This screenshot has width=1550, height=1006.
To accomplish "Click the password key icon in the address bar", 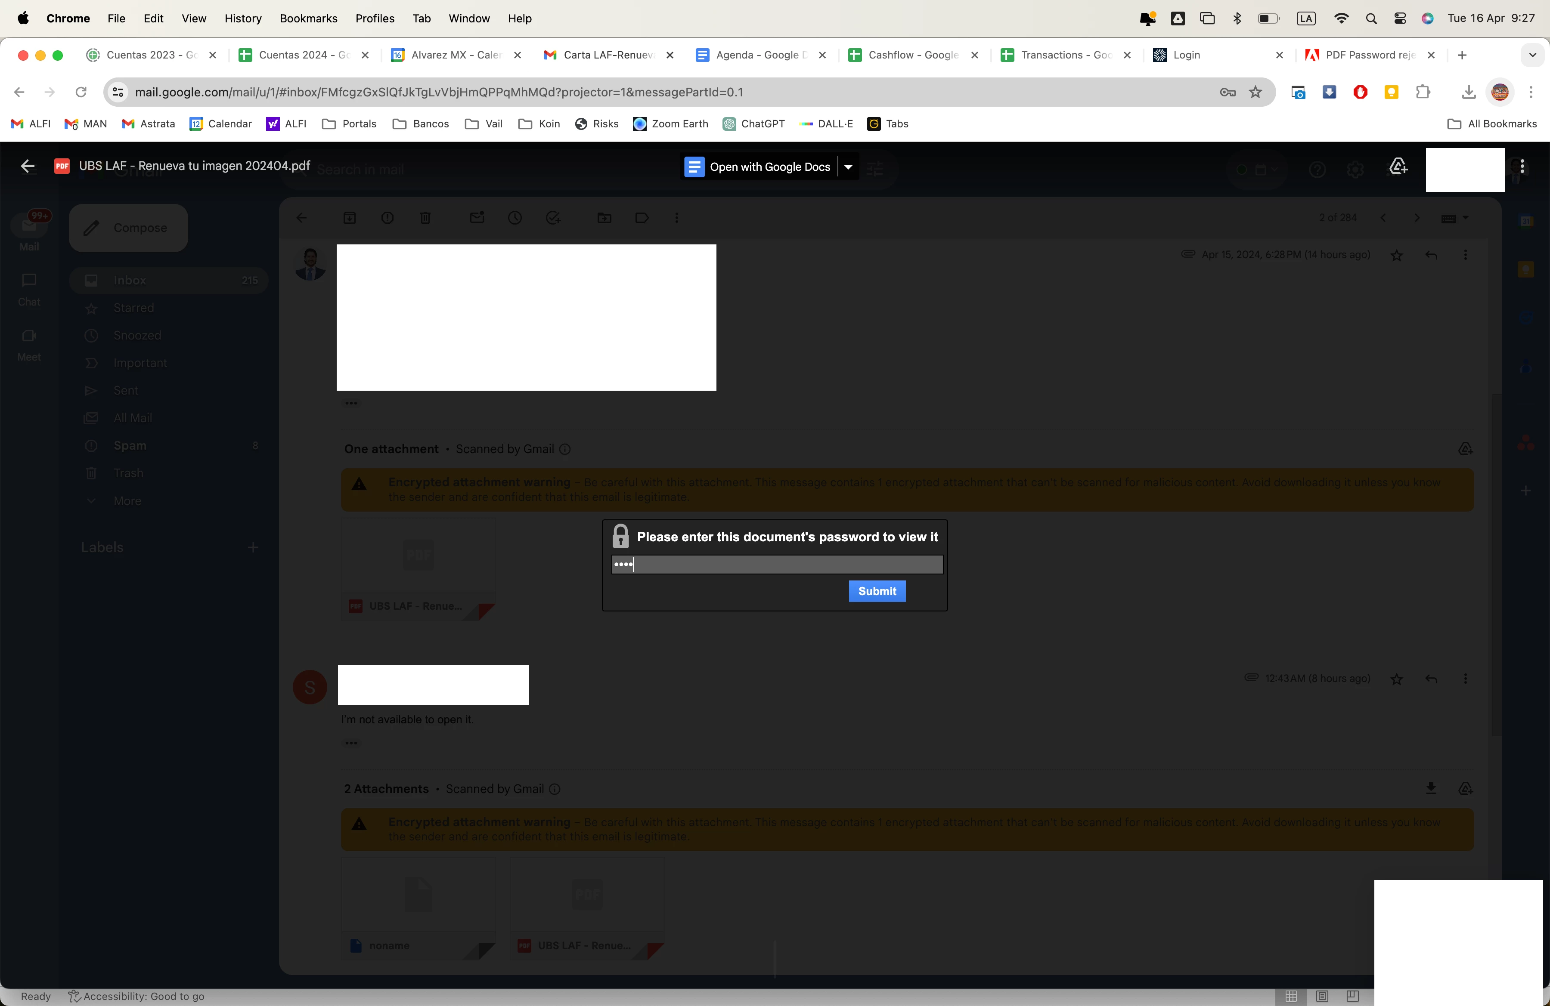I will tap(1228, 93).
